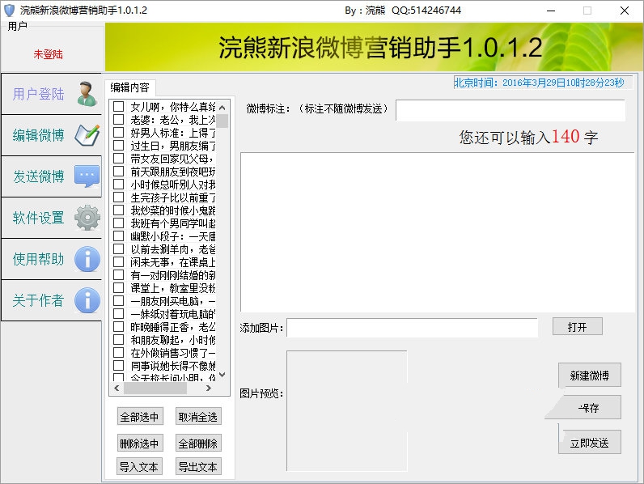644x484 pixels.
Task: Click the 图片预览 preview box
Action: click(x=346, y=411)
